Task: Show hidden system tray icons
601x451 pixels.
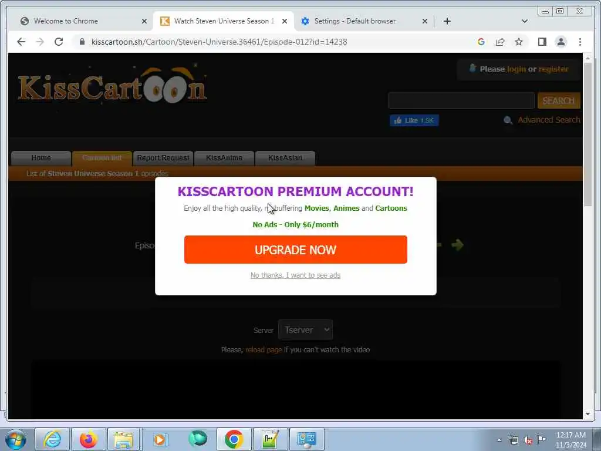Action: 499,440
